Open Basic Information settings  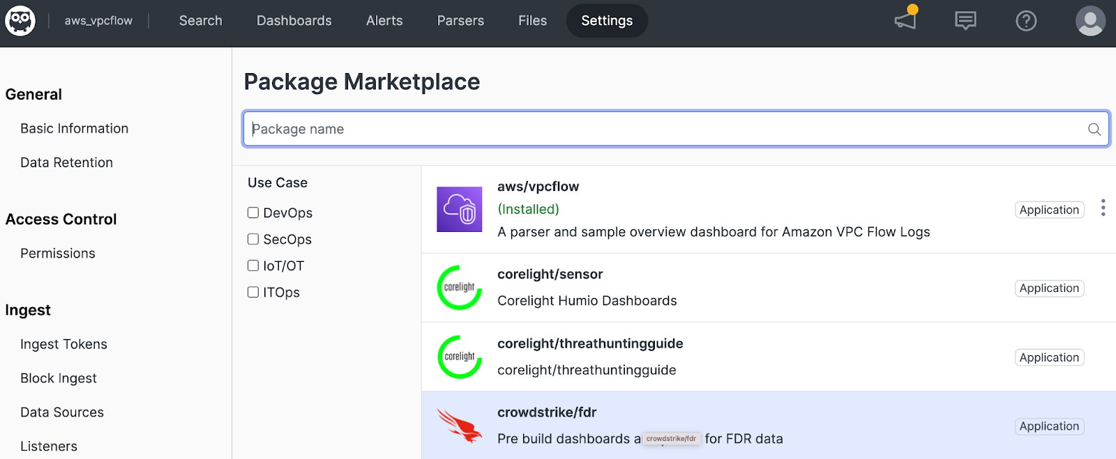[75, 129]
